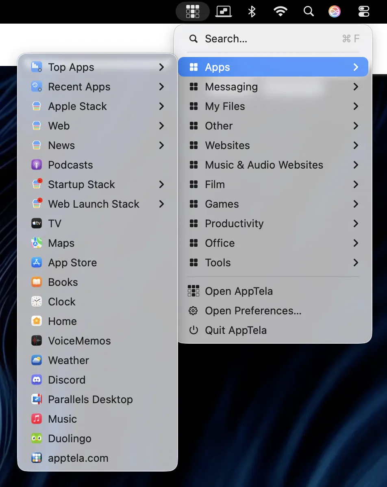Viewport: 387px width, 487px height.
Task: Open the screen mirroring menu bar icon
Action: tap(224, 11)
